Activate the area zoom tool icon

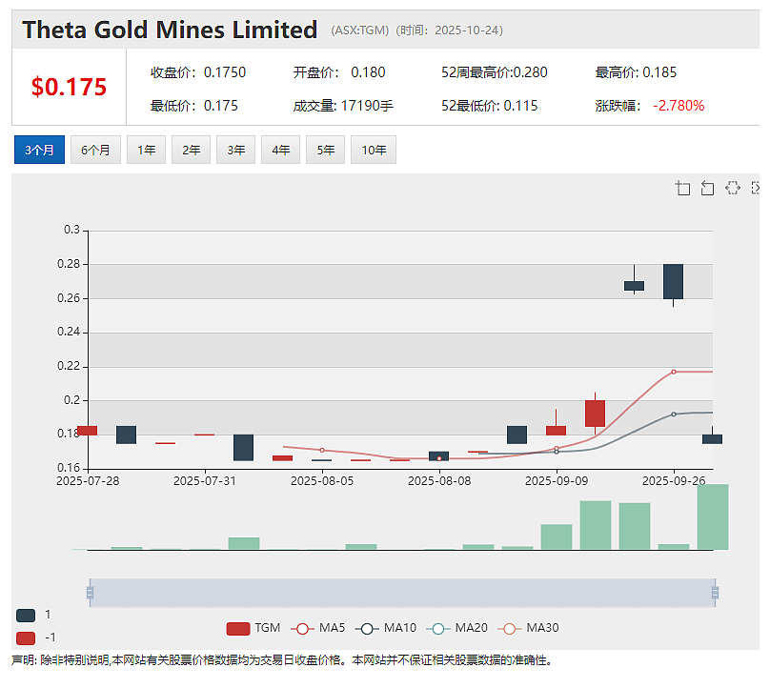pos(682,188)
